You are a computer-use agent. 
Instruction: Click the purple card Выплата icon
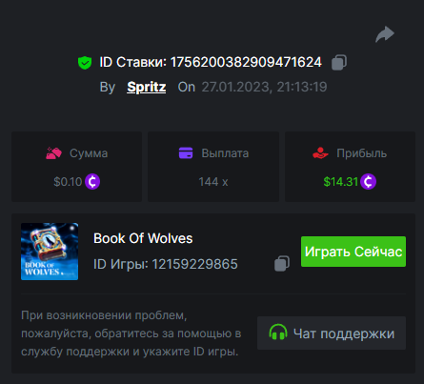(186, 152)
